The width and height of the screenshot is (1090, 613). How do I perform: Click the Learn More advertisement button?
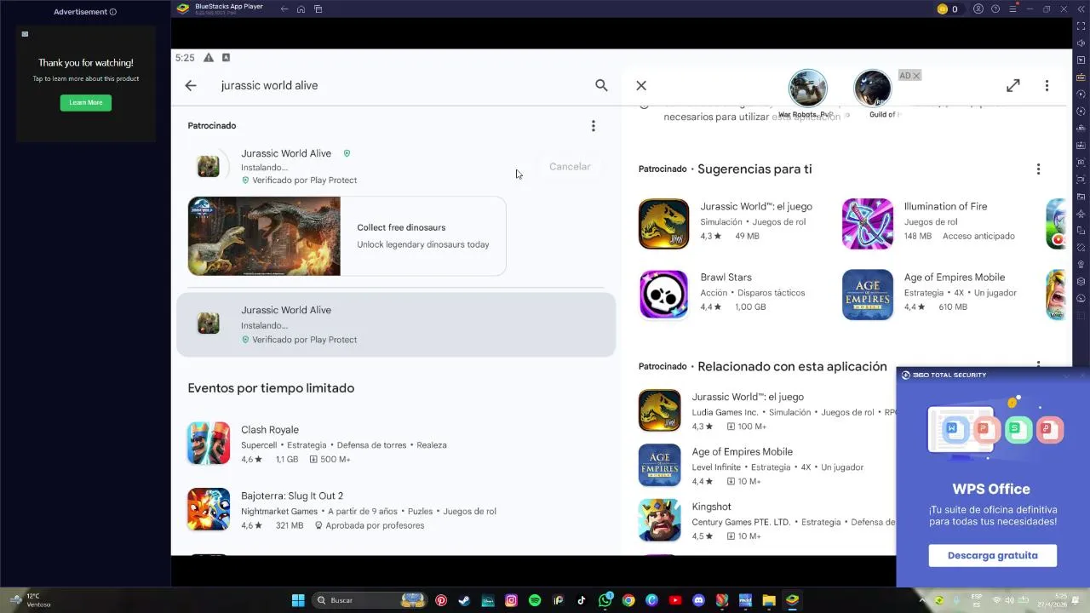[85, 102]
